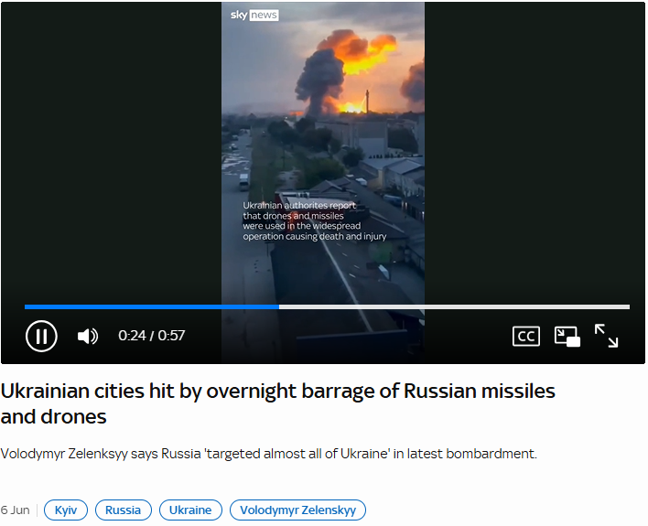Open the Ukraine topic tag
Screen dimensions: 648x526
point(190,510)
